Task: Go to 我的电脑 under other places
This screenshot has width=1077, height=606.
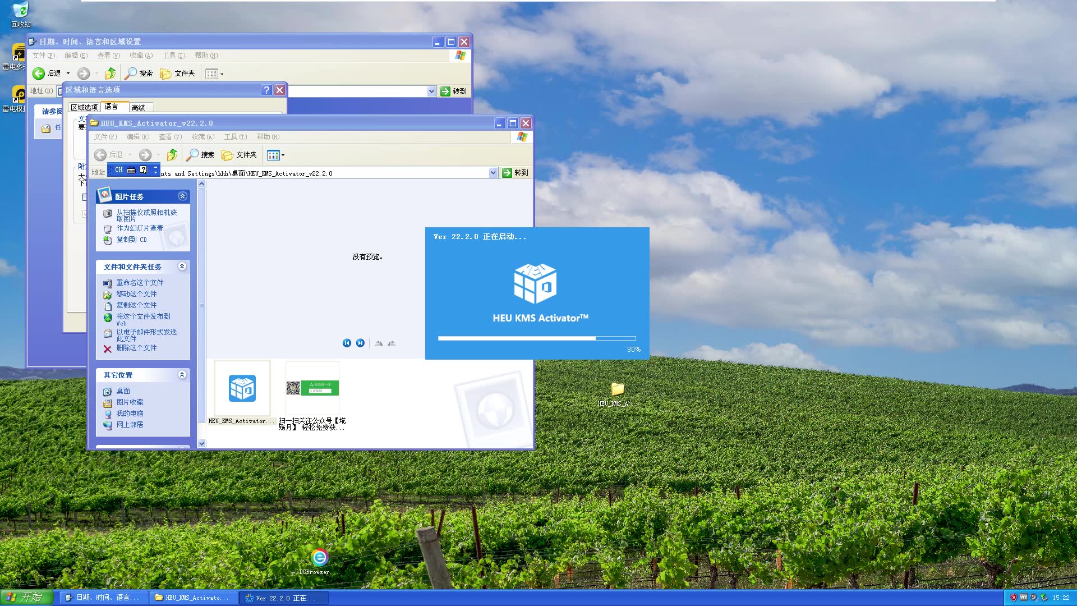Action: [130, 414]
